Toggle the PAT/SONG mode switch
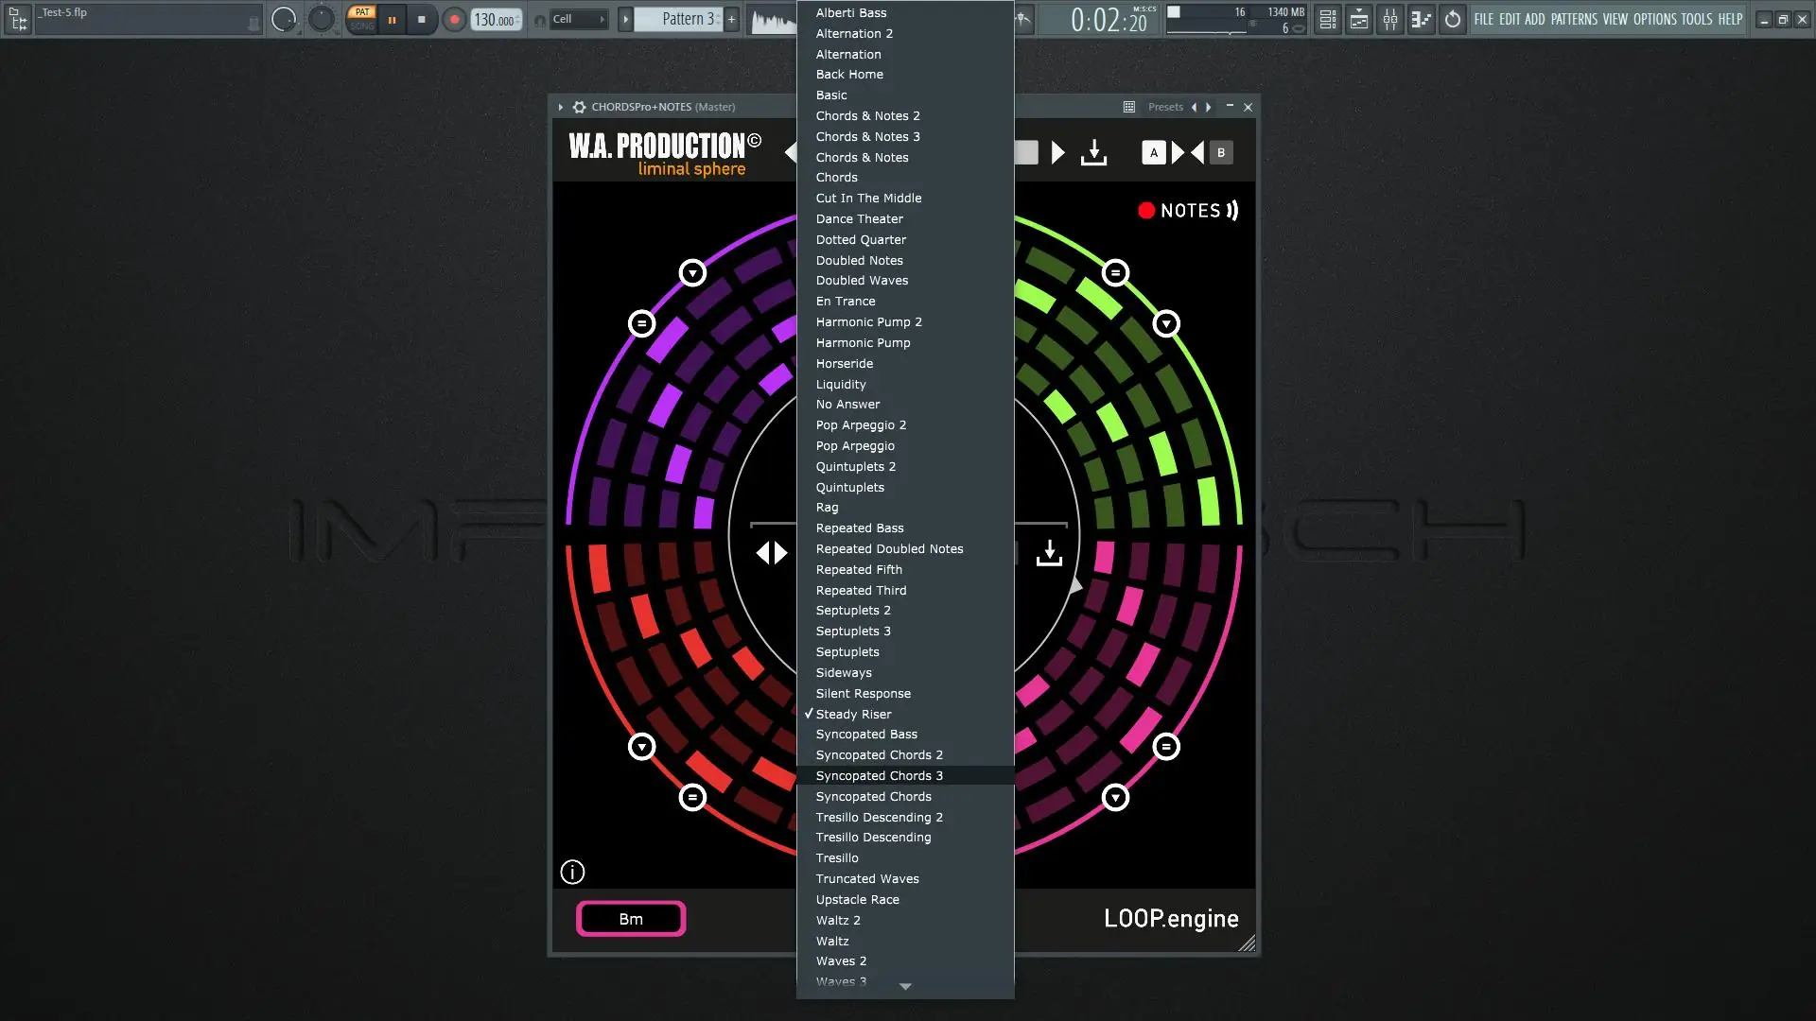1816x1021 pixels. click(361, 19)
